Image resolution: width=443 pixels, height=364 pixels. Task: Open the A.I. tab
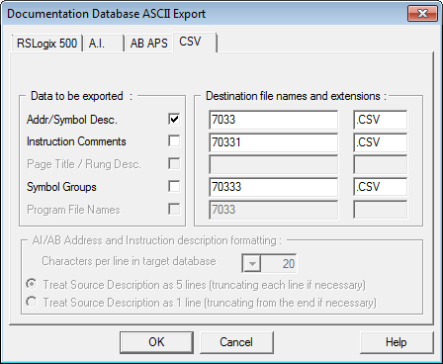pos(103,44)
